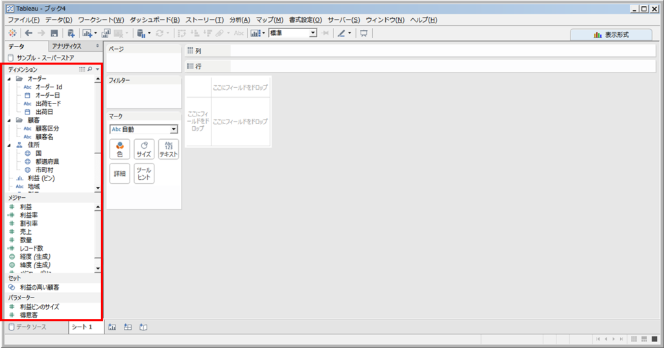Click the 詳細 marks button

(x=120, y=173)
